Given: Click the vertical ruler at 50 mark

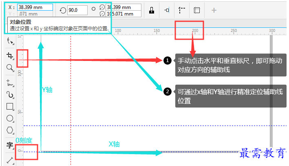Looking at the screenshot, I should point(20,112).
